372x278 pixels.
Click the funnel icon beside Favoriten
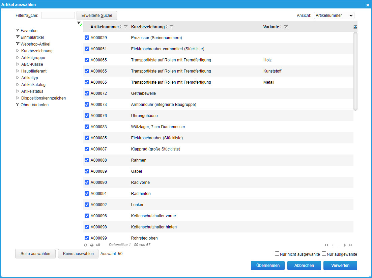pos(18,30)
